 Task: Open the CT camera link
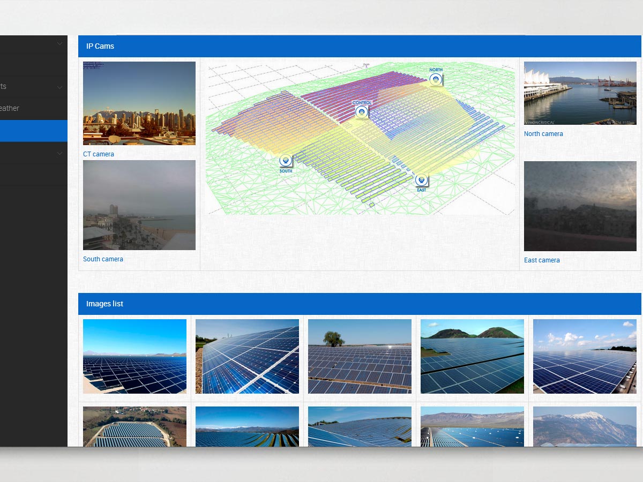[99, 154]
